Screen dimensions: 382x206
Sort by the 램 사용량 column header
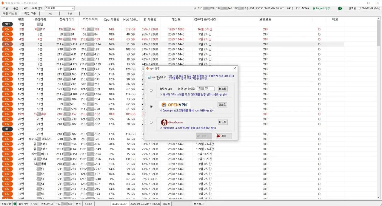click(x=150, y=19)
